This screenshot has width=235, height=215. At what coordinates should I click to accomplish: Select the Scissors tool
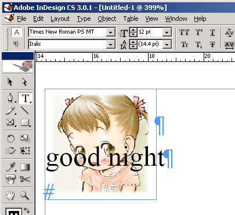pyautogui.click(x=25, y=179)
